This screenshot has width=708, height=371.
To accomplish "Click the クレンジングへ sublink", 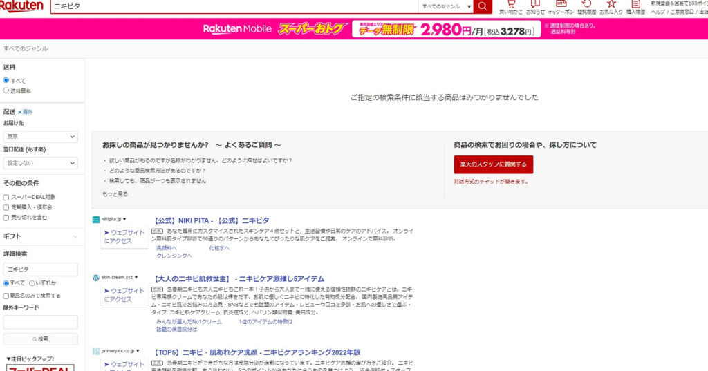I will point(174,256).
